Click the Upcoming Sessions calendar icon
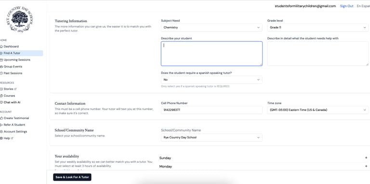370x184 pixels. point(1,60)
